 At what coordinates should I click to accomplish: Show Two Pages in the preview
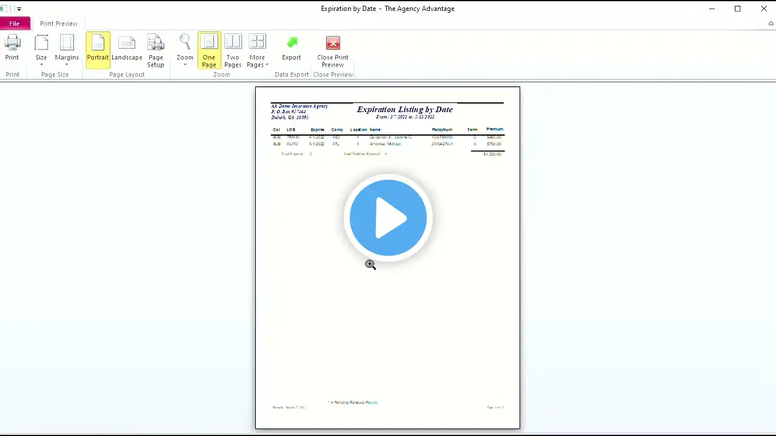[x=233, y=51]
